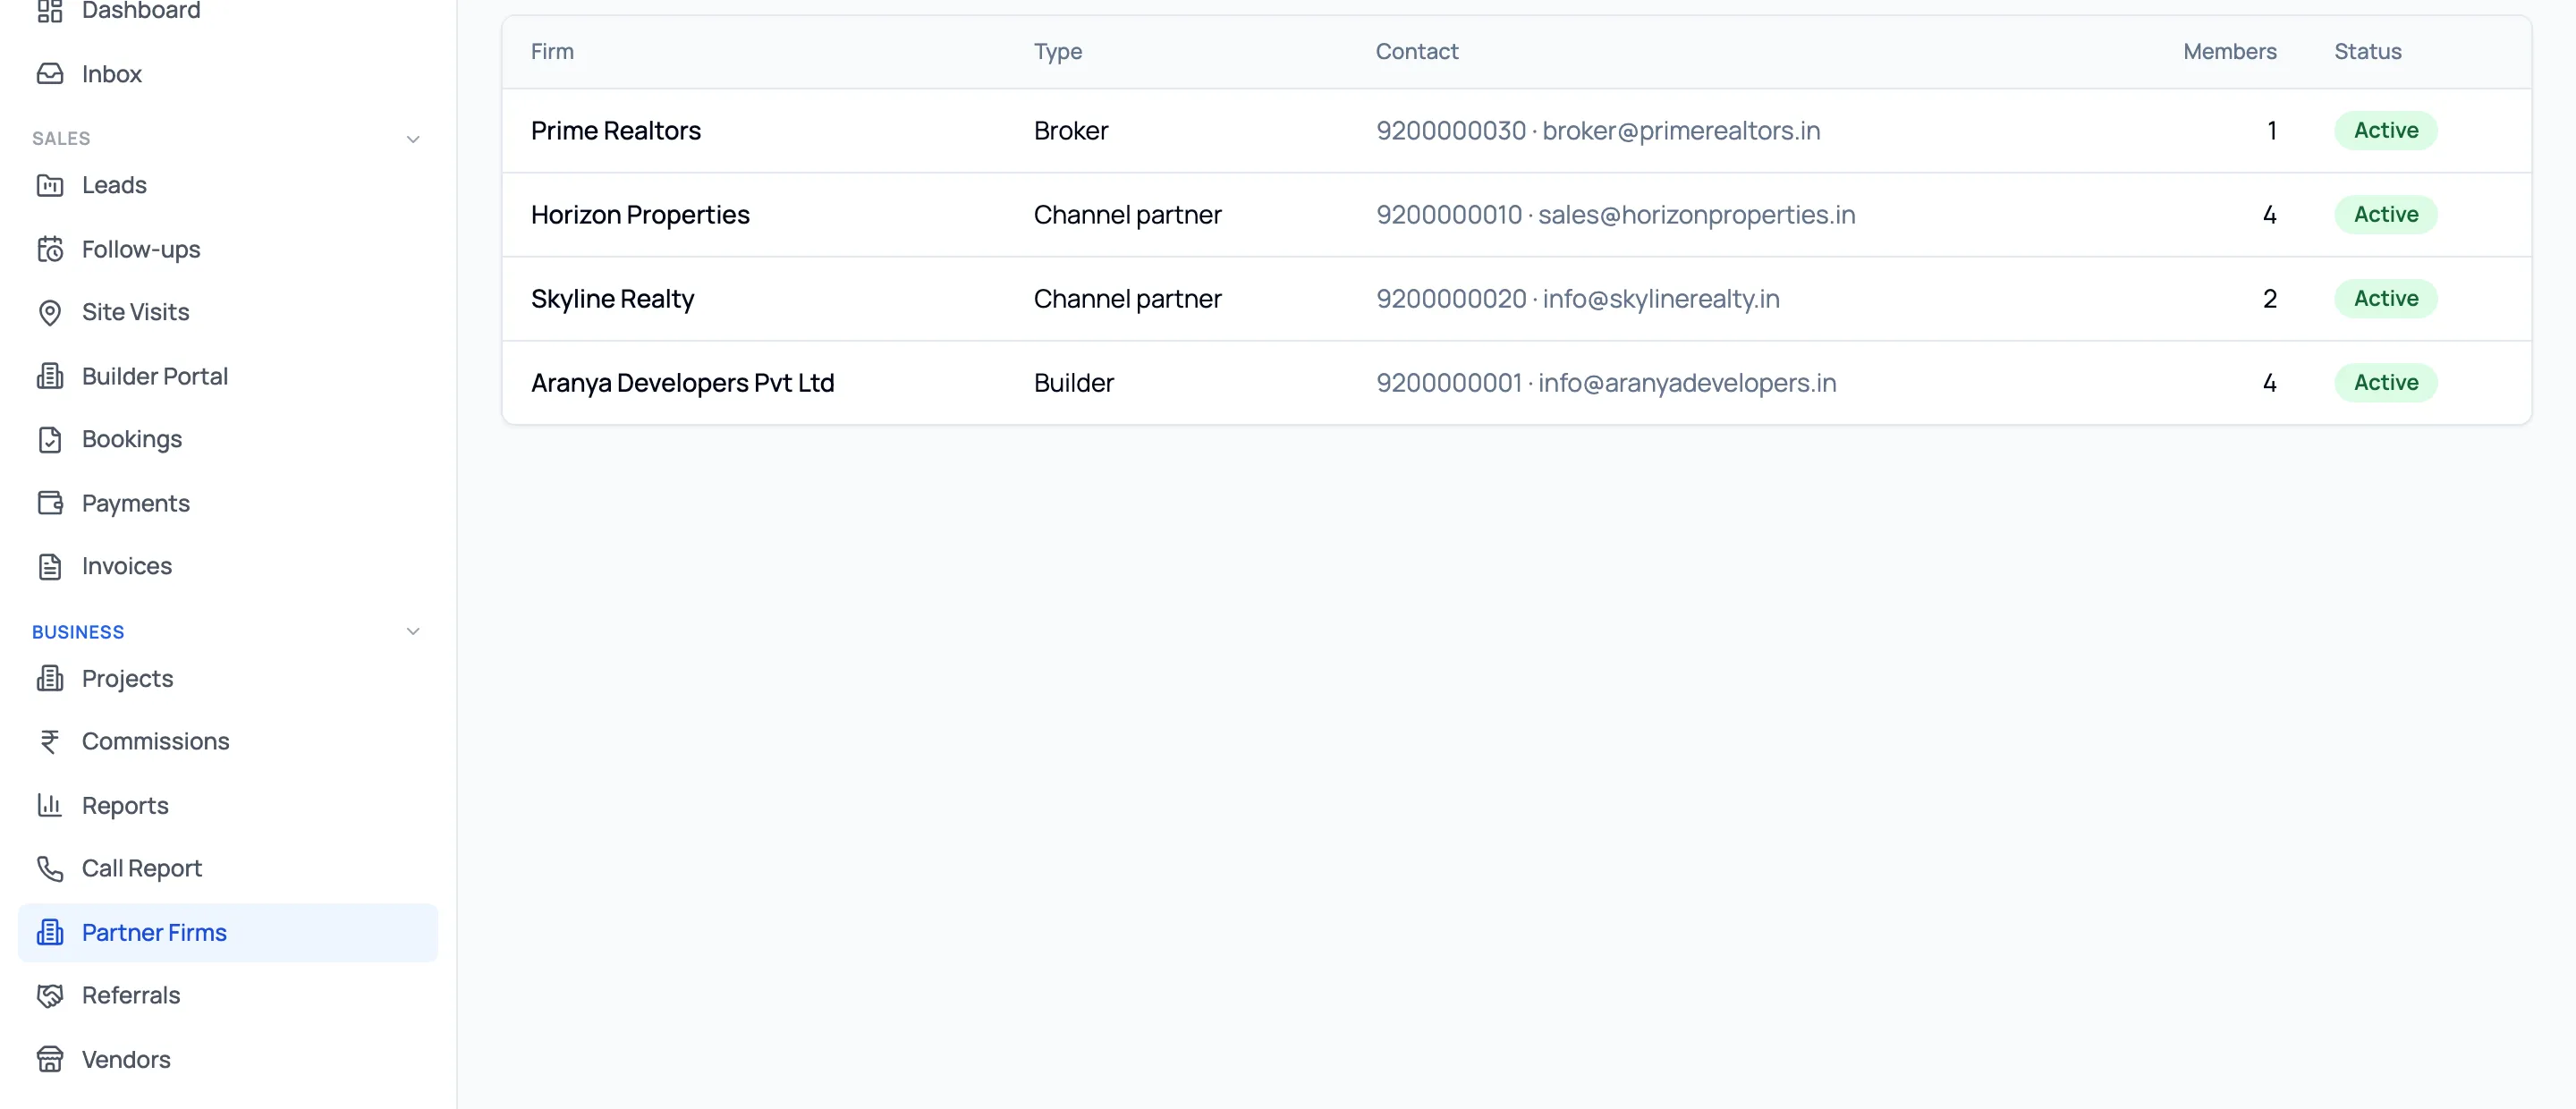Click the Builder type cell

tap(1074, 382)
